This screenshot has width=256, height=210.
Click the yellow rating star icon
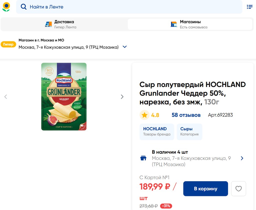144,115
